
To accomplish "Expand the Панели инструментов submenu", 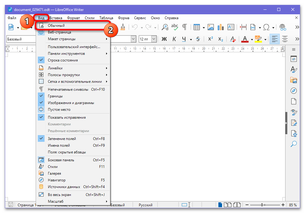I will pyautogui.click(x=73, y=54).
